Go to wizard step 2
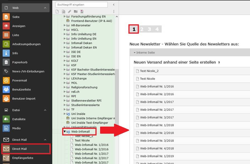250x164 pixels. point(142,29)
